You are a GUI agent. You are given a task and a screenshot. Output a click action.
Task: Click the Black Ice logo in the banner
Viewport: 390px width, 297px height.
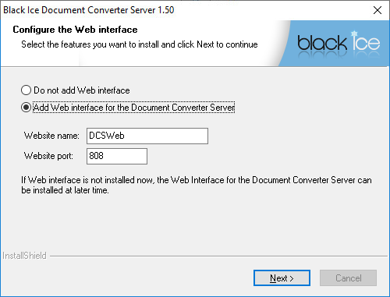339,43
